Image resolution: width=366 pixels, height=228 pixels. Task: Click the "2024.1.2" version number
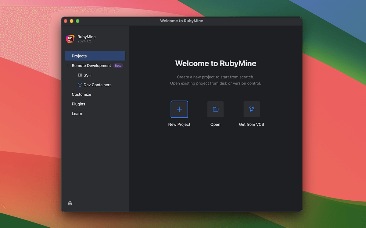point(84,41)
